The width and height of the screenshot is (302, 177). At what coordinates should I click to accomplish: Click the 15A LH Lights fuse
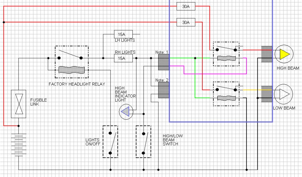click(x=123, y=34)
